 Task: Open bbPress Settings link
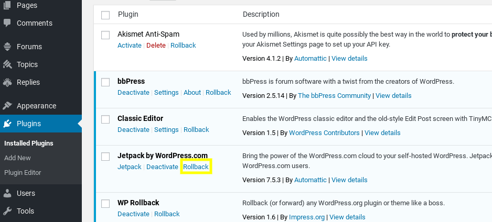click(166, 93)
